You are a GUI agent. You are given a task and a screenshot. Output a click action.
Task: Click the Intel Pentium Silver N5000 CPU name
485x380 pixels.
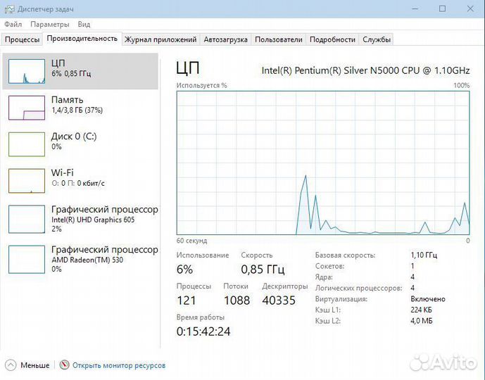pos(365,70)
